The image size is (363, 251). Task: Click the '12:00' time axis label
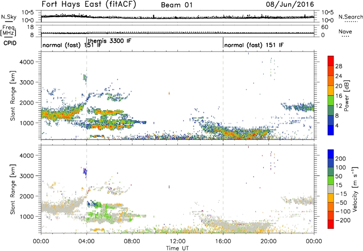(177, 241)
